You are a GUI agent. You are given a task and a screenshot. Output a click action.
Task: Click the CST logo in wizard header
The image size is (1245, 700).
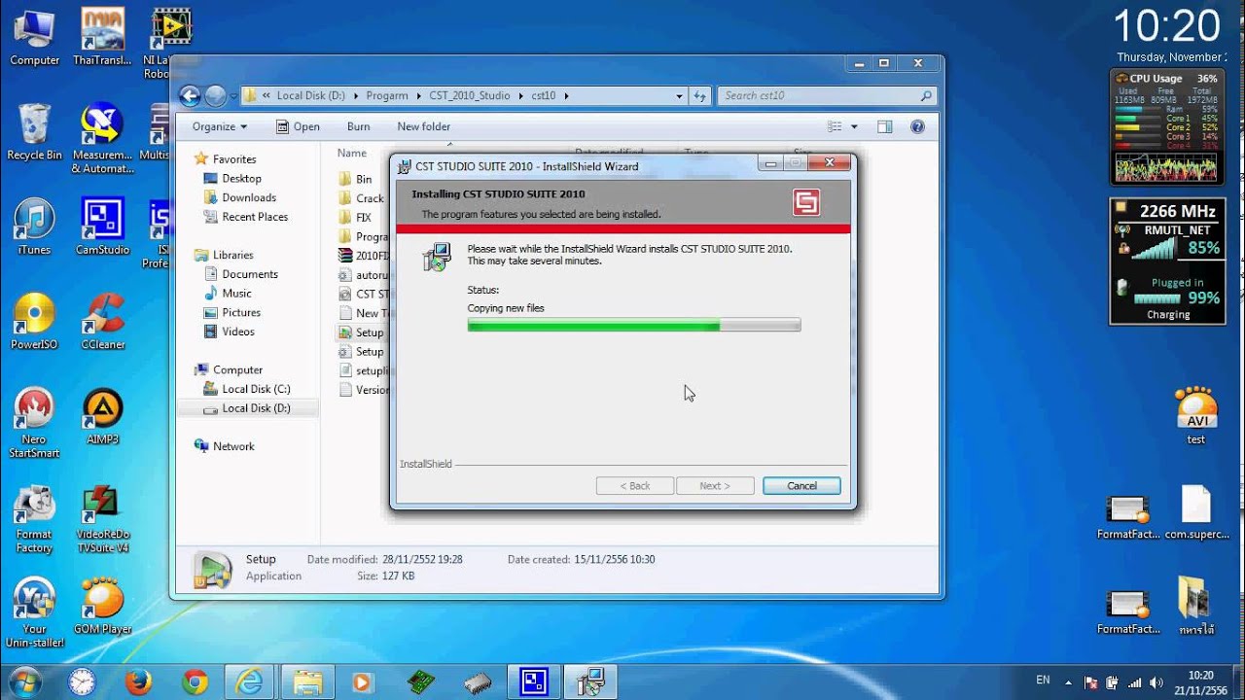(x=806, y=202)
